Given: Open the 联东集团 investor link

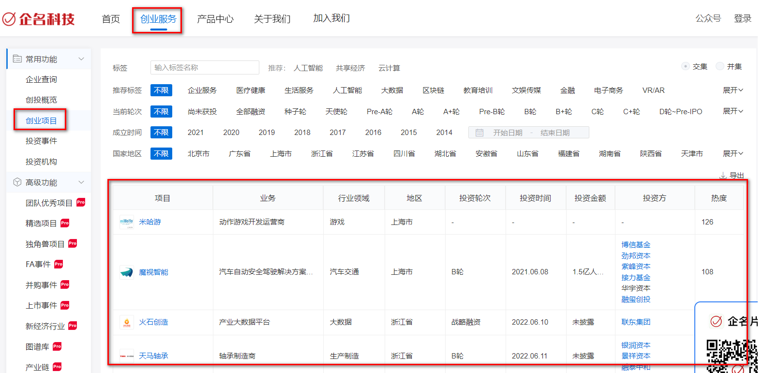Looking at the screenshot, I should (x=636, y=322).
